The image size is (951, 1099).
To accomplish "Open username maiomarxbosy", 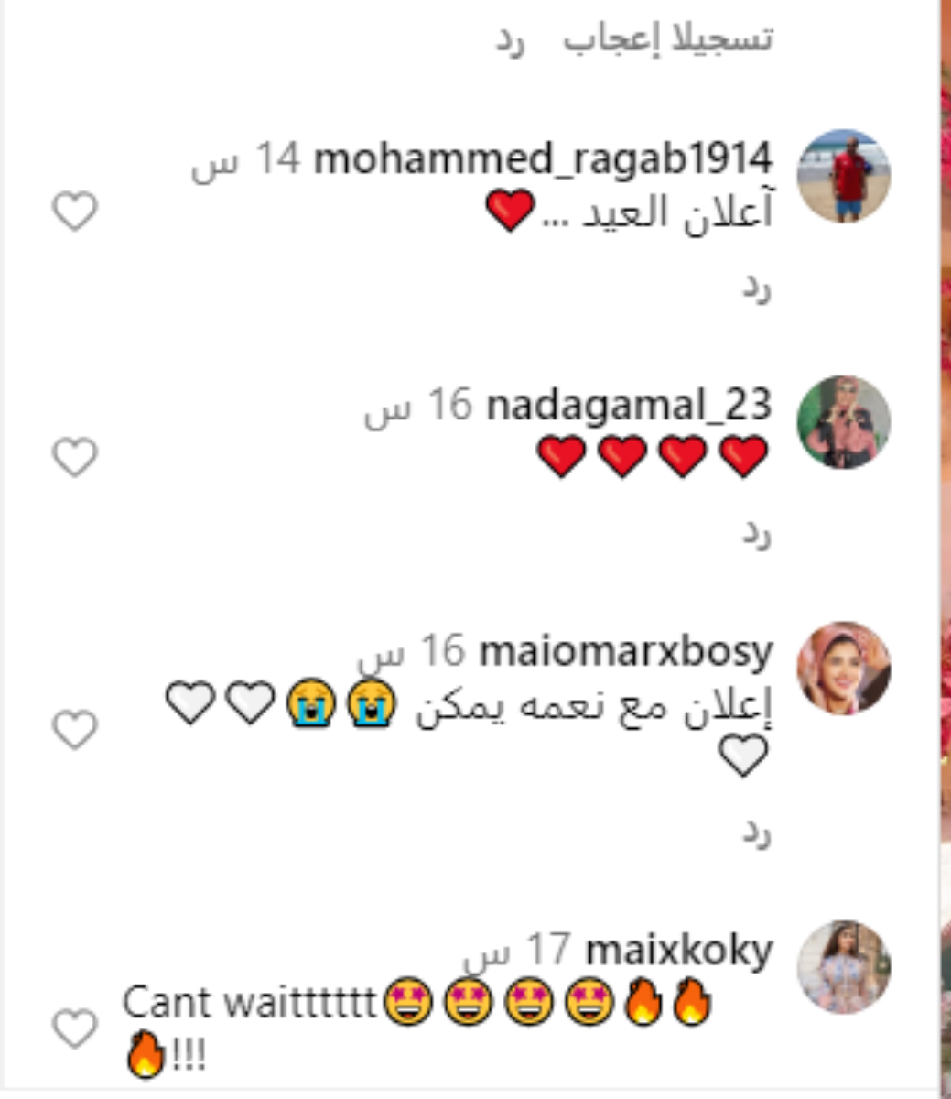I will (626, 651).
